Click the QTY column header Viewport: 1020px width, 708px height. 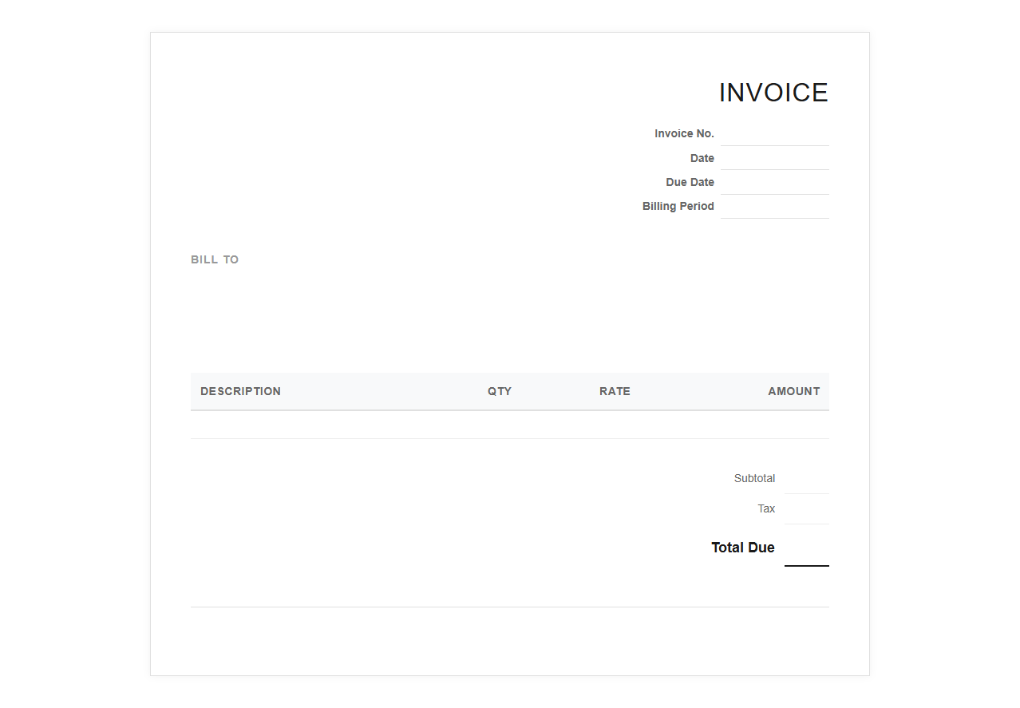(500, 391)
